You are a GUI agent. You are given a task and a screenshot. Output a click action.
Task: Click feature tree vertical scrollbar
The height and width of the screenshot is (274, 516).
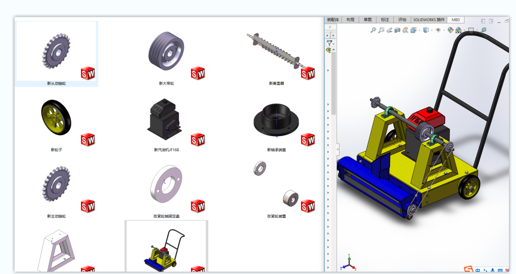pyautogui.click(x=333, y=84)
